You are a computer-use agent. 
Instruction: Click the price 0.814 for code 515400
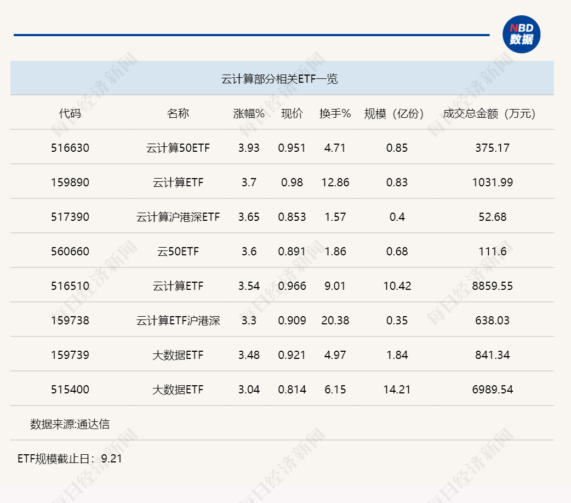[291, 389]
